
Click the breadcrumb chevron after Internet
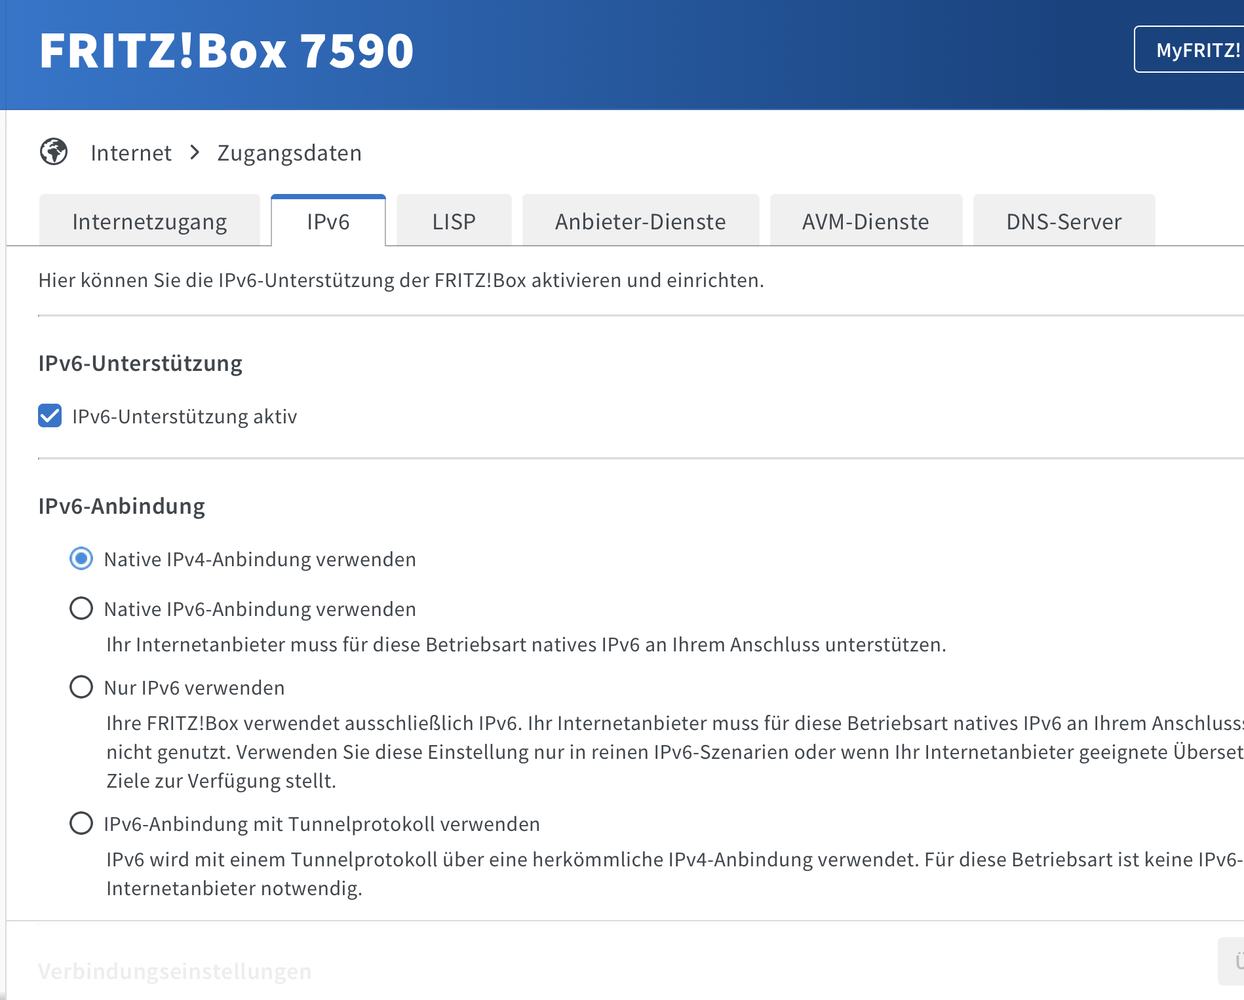[195, 153]
